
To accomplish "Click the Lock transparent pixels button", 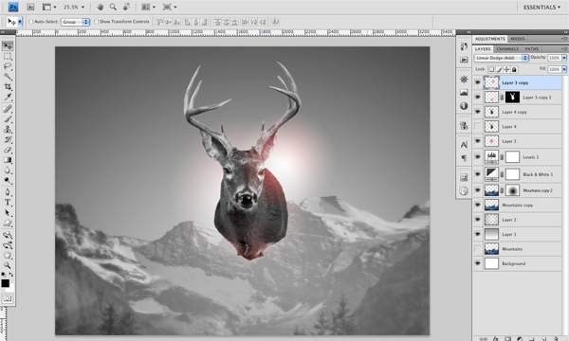I will pyautogui.click(x=491, y=69).
